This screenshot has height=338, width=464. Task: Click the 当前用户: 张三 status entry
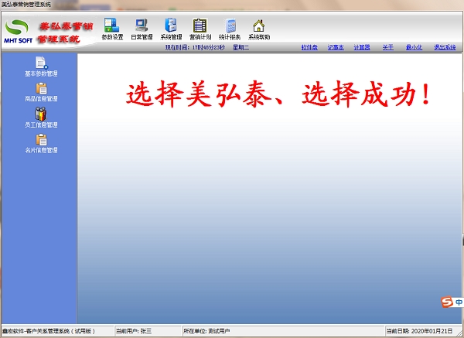pyautogui.click(x=134, y=331)
